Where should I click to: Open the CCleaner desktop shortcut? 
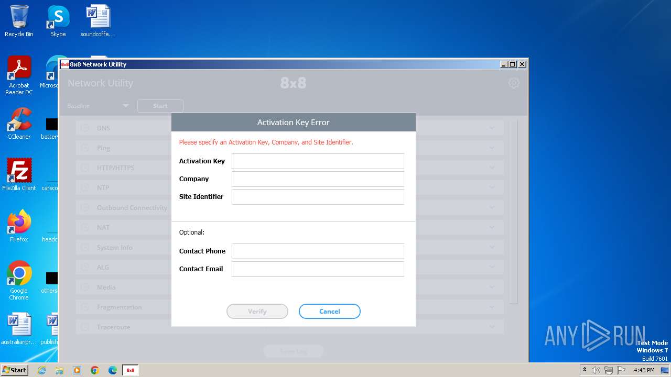(19, 124)
